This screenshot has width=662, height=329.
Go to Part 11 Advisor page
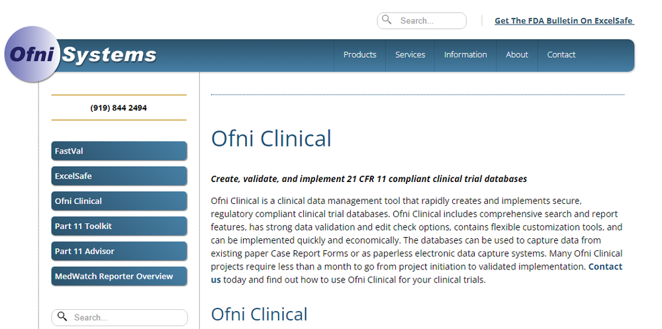click(119, 251)
